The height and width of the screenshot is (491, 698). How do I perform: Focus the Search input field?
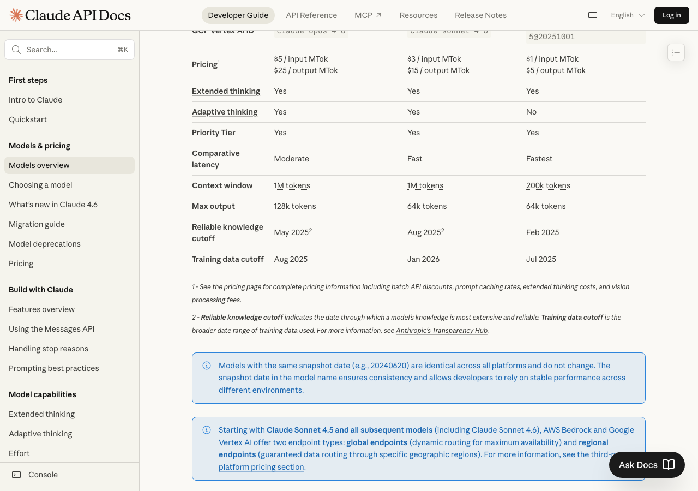69,50
